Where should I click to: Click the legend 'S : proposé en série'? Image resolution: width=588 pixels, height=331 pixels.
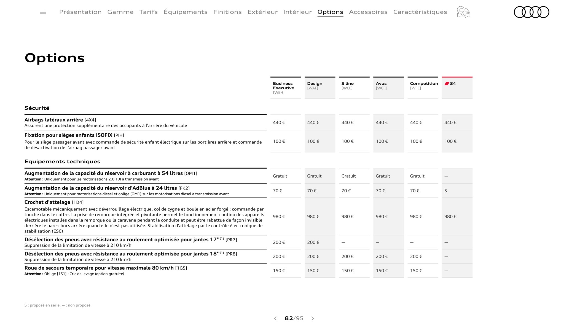[x=42, y=305]
